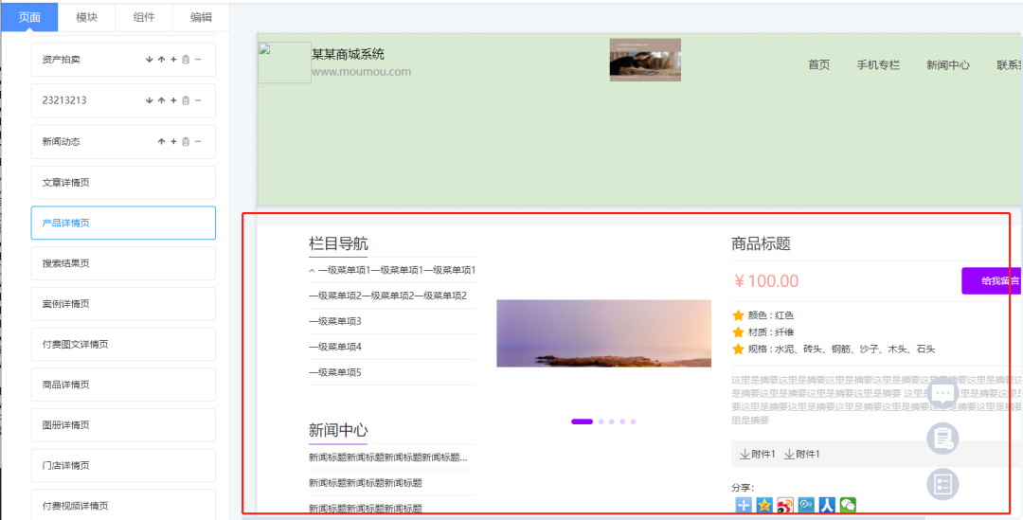The height and width of the screenshot is (520, 1023).
Task: Select the 商品详情页 page
Action: click(123, 385)
